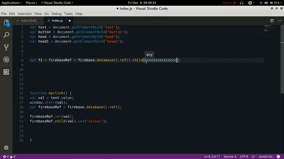The image size is (284, 159).
Task: Split the editor with split icon
Action: tap(272, 21)
